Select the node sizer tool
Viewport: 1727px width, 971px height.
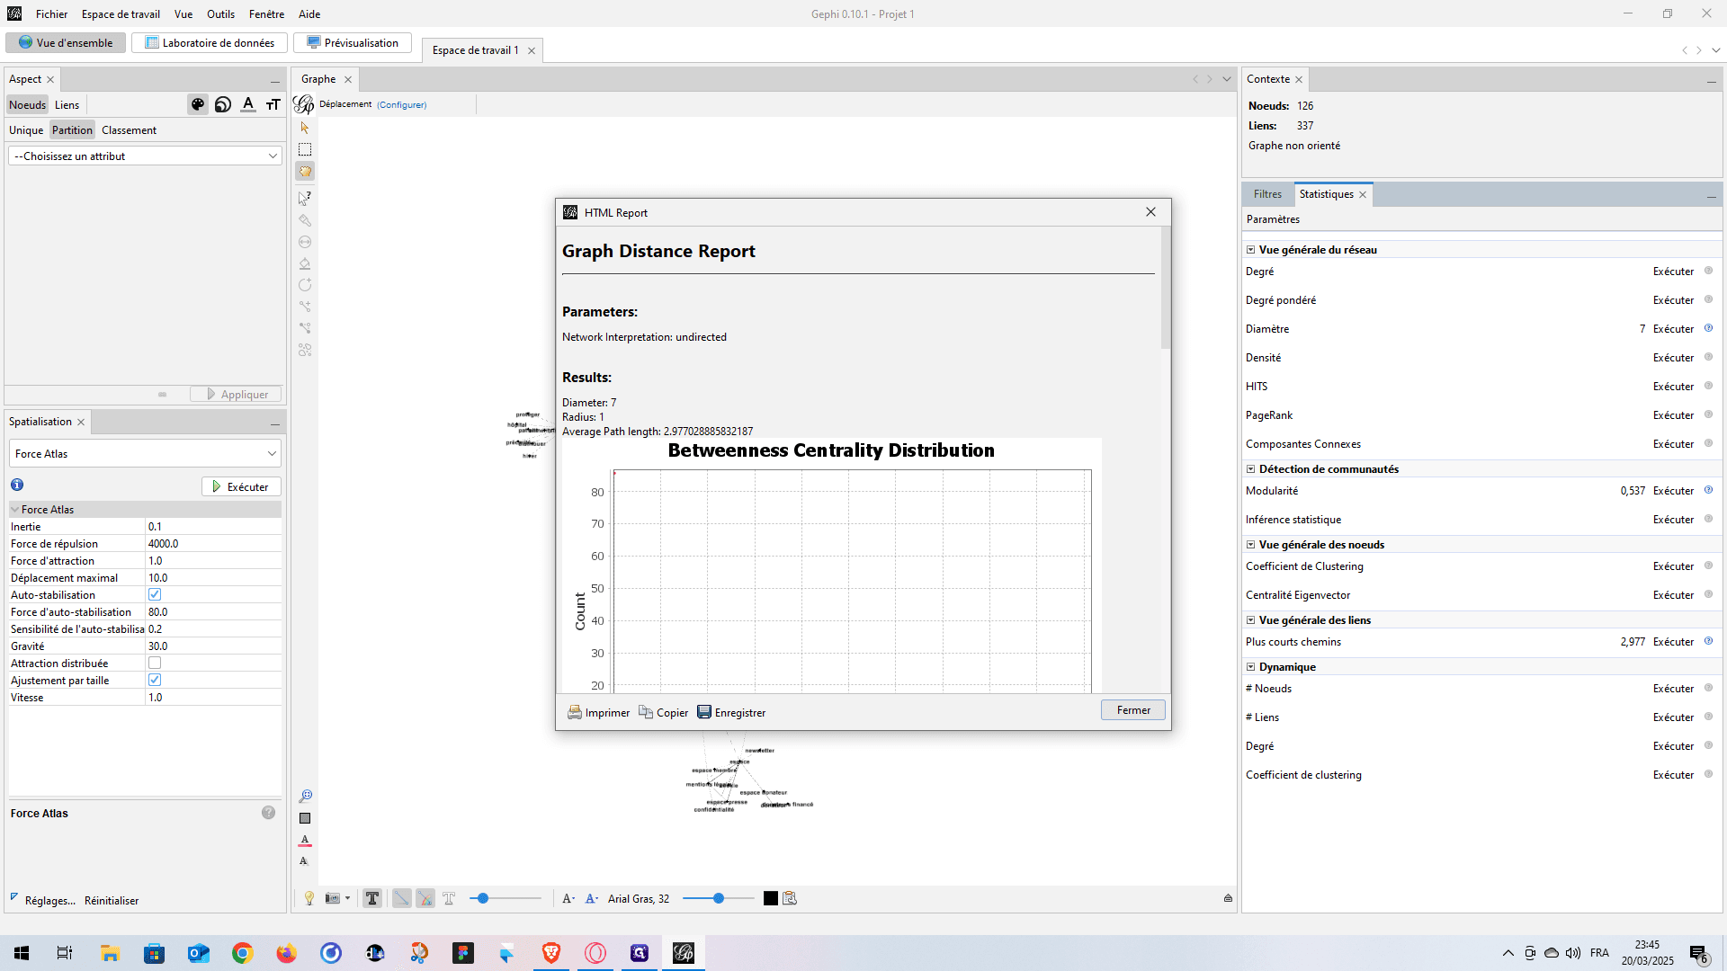click(x=305, y=242)
